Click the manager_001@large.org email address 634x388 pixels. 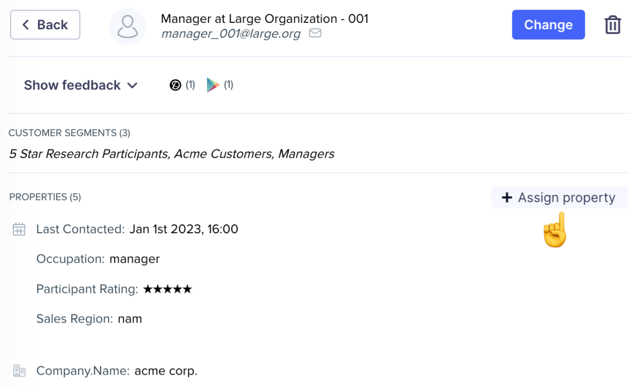coord(231,34)
